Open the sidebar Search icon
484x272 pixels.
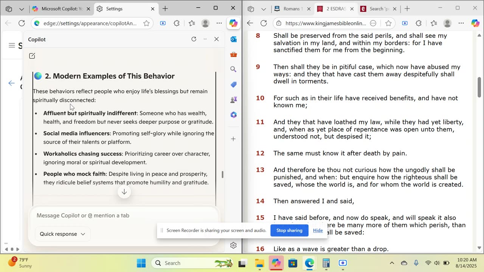233,69
